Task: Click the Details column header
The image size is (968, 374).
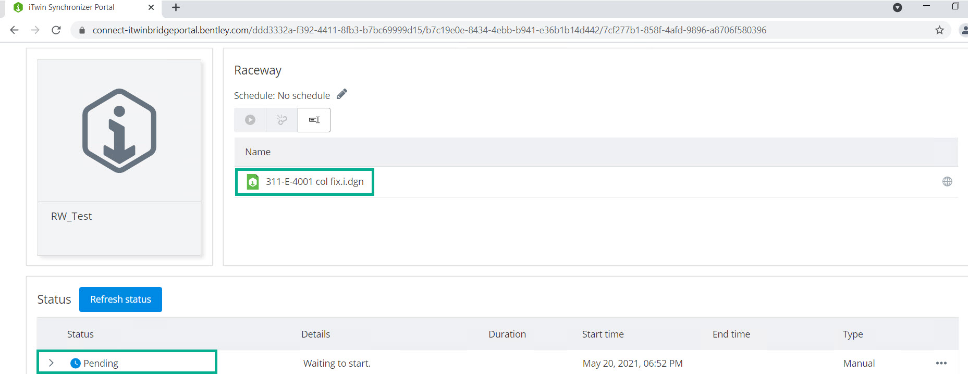Action: [316, 334]
